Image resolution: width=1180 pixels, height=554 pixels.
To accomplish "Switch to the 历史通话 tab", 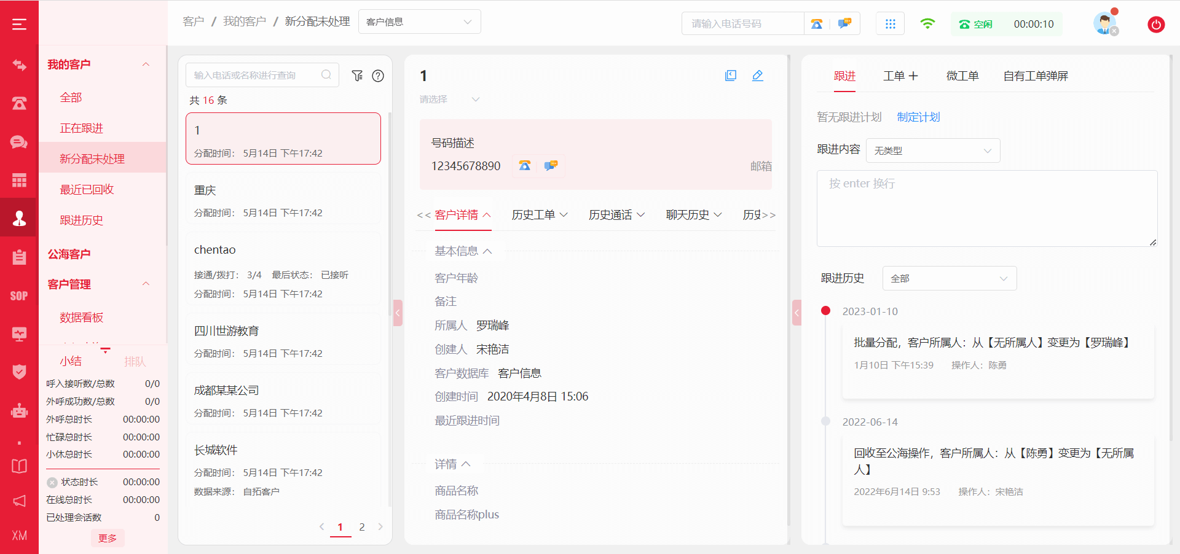I will click(616, 215).
